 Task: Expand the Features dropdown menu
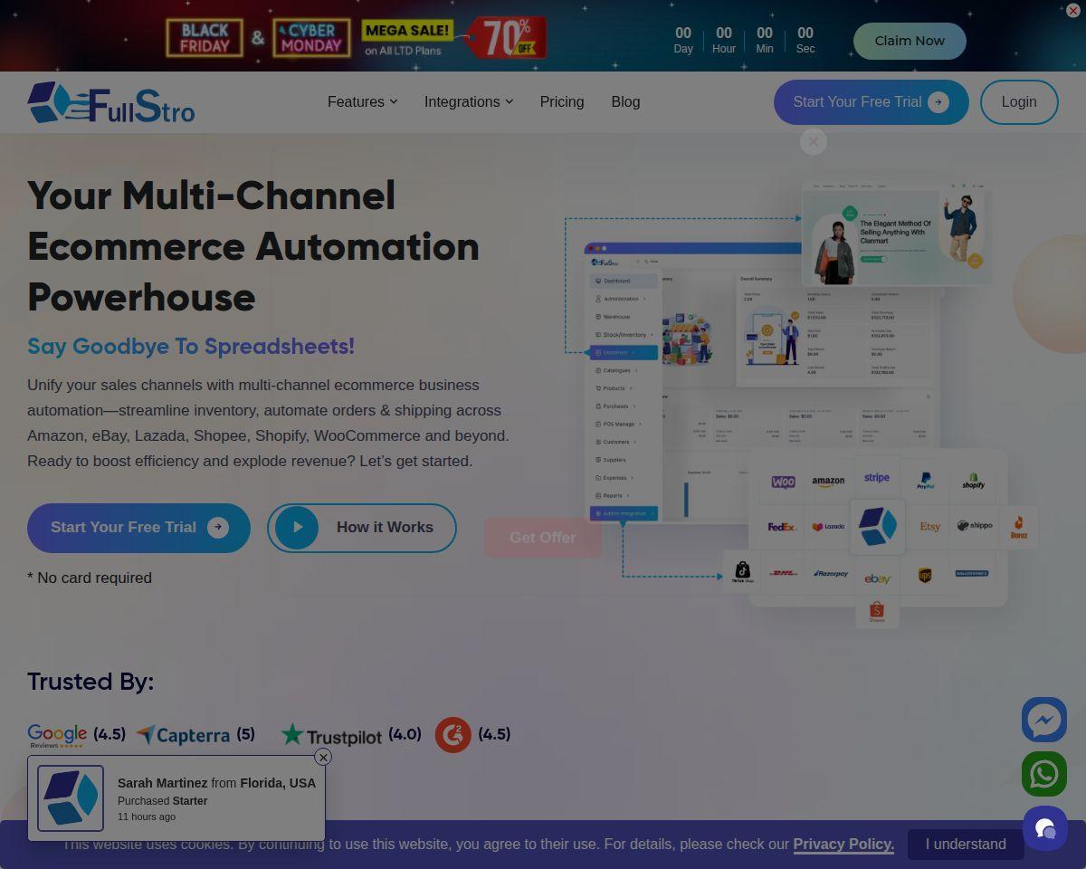pos(362,101)
